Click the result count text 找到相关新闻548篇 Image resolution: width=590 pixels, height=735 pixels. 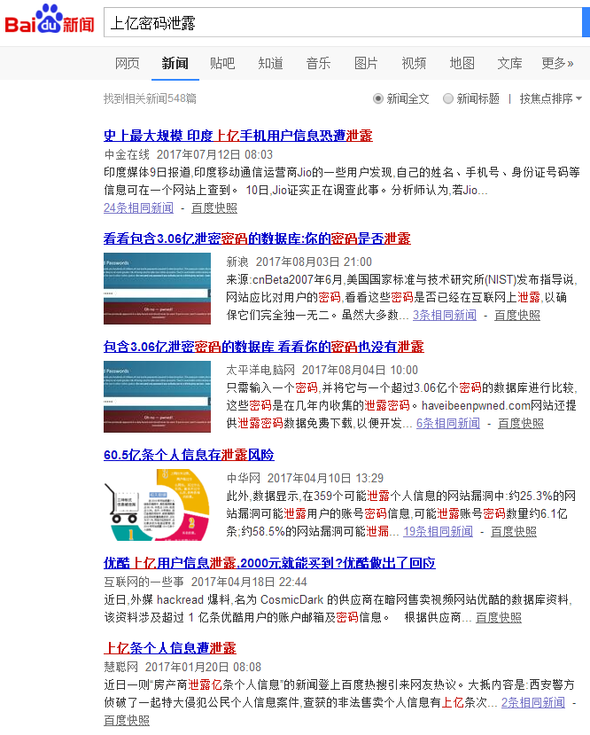(150, 99)
